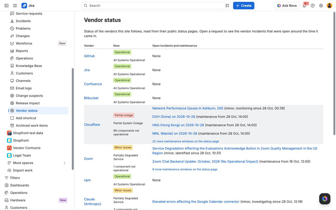Open the Confluence vendor link

coord(93,84)
